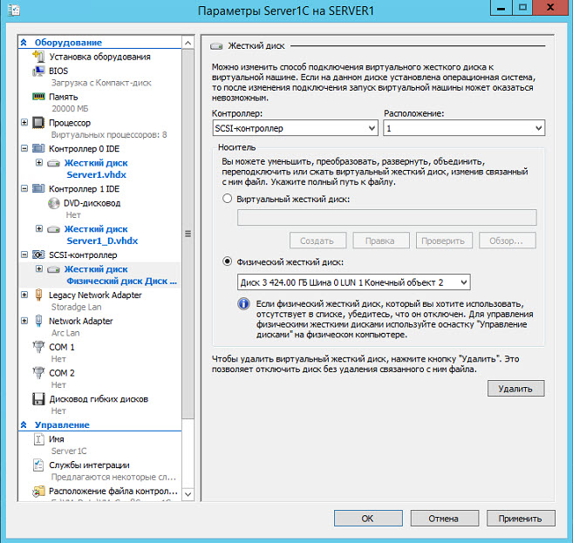Expand the Network Adapter node
Image resolution: width=573 pixels, height=543 pixels.
point(24,321)
